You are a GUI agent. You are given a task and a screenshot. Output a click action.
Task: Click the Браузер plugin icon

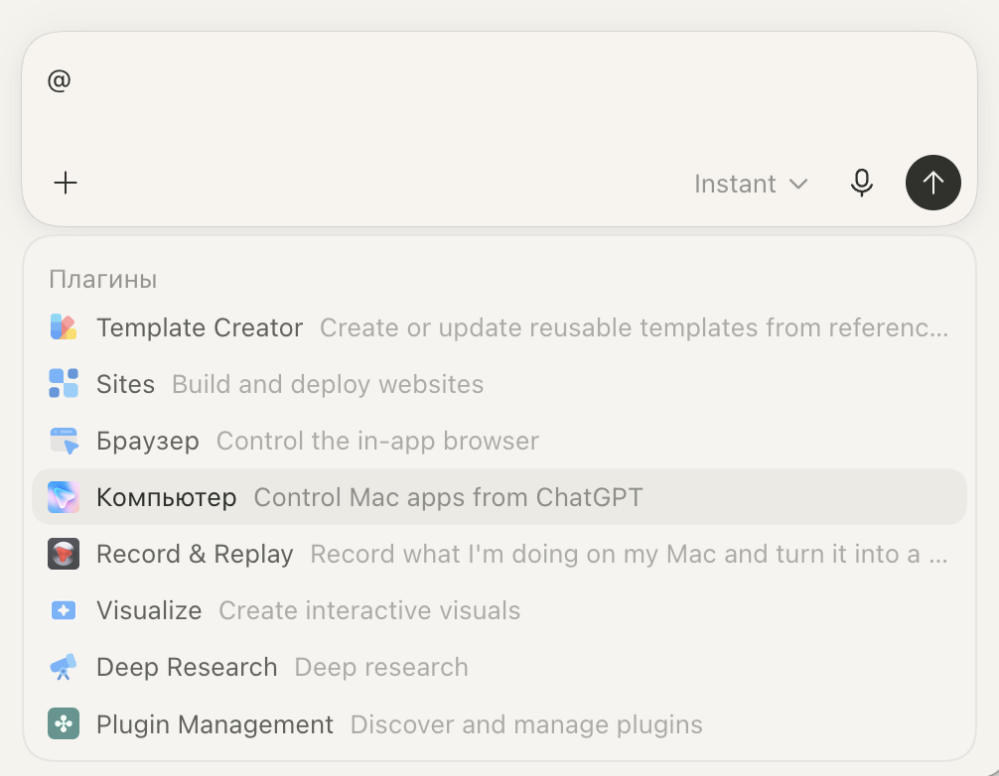tap(64, 441)
